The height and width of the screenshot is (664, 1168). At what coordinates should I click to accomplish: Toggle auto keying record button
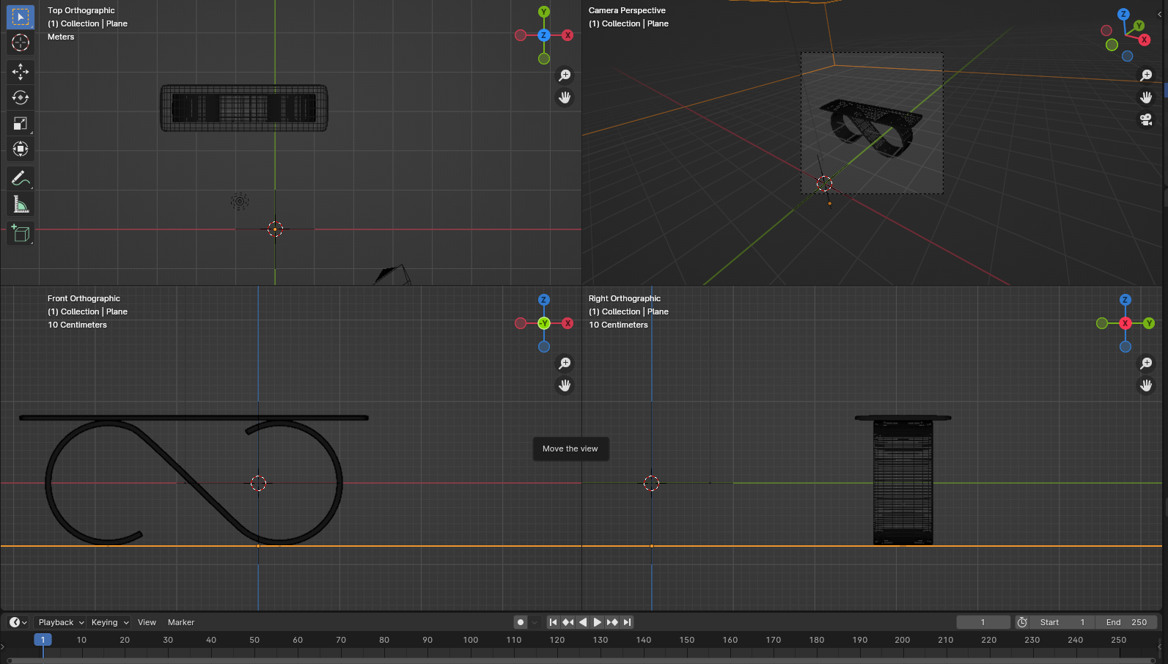click(x=521, y=622)
